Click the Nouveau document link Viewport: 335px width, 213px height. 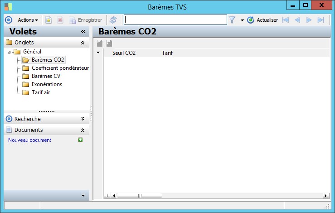(x=29, y=140)
